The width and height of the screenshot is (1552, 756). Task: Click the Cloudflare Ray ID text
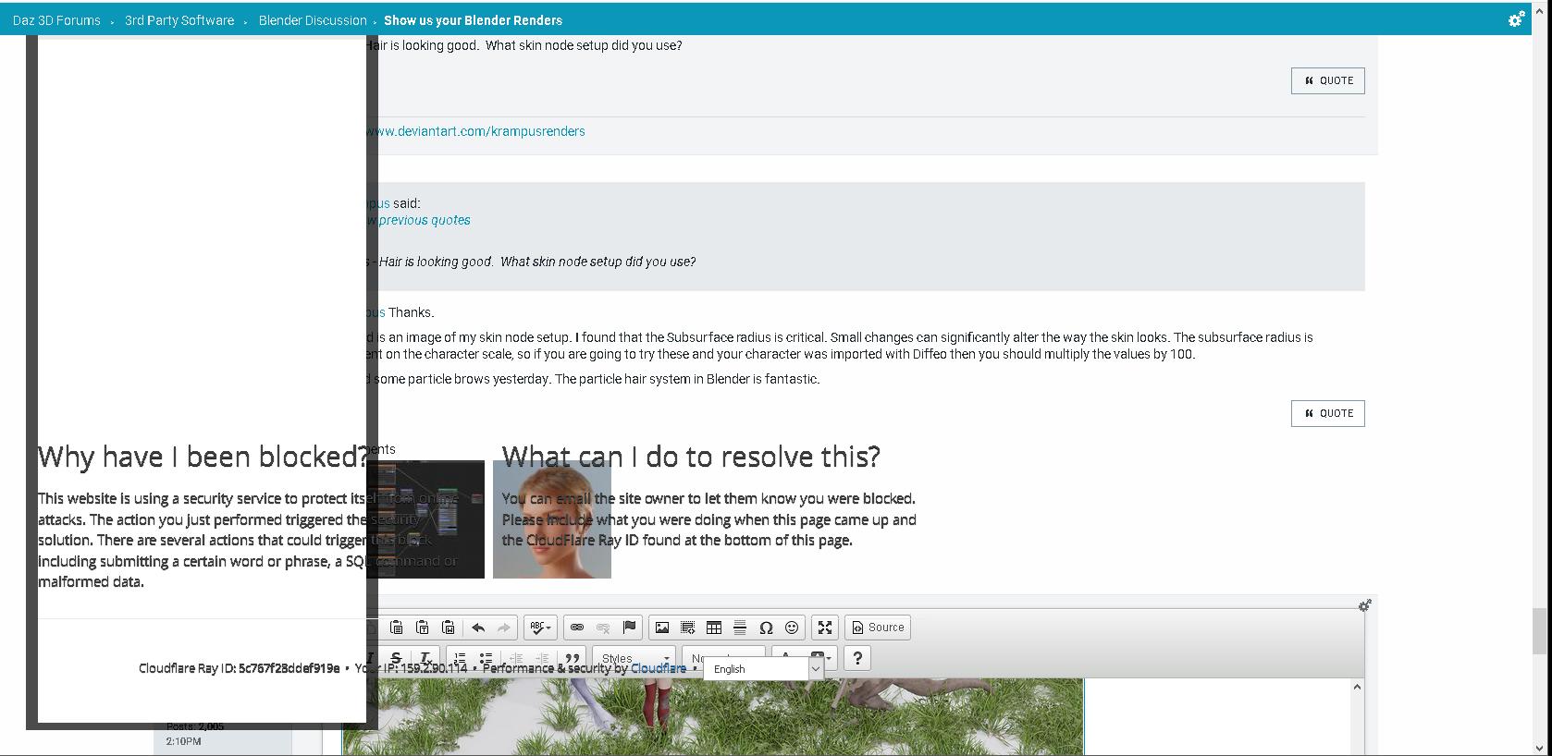click(239, 668)
